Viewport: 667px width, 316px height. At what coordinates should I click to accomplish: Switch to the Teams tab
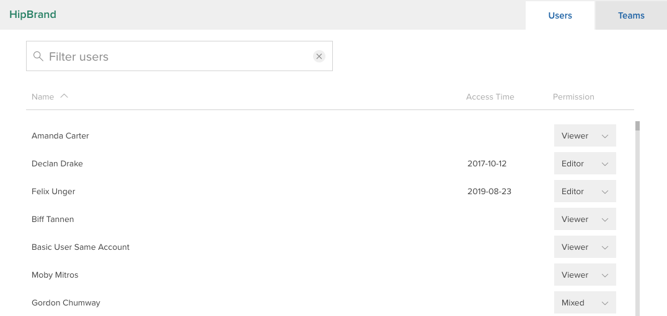pyautogui.click(x=631, y=15)
